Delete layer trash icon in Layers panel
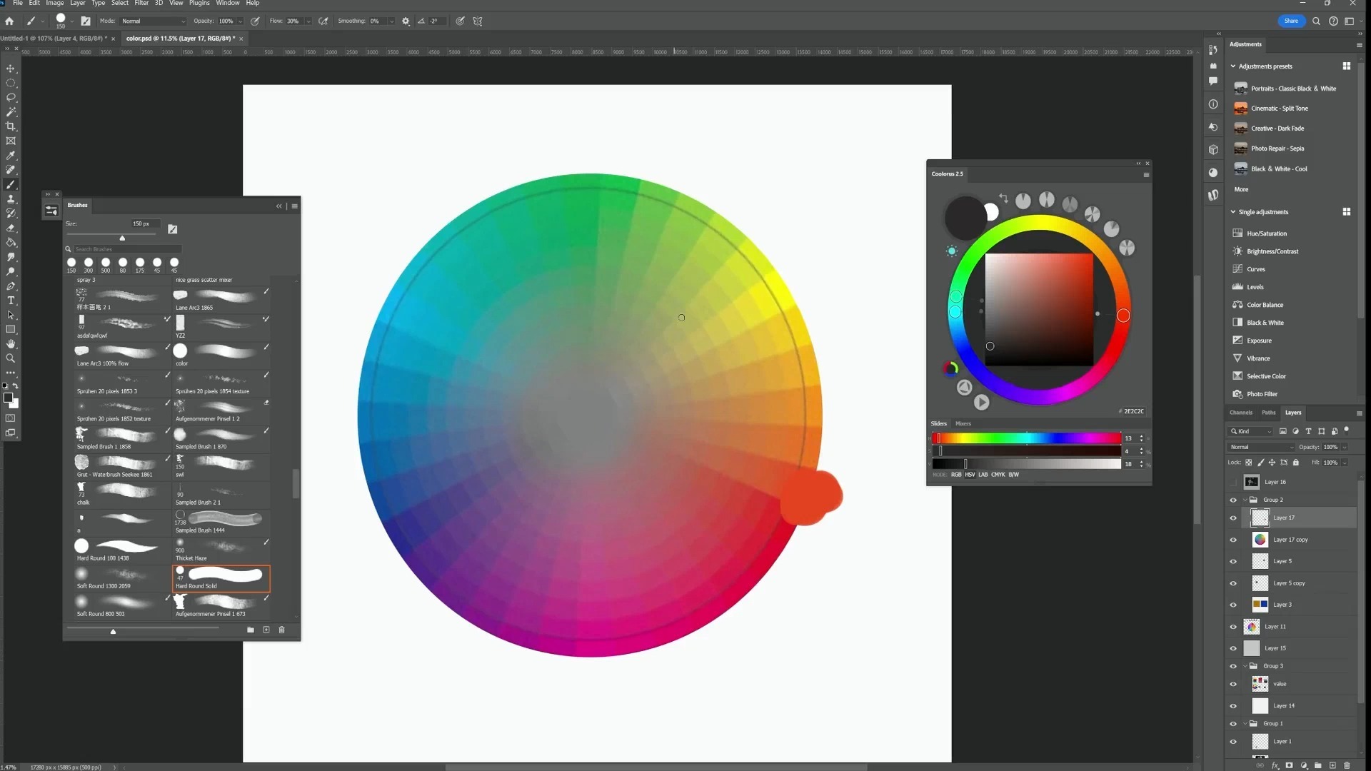 (x=1347, y=765)
